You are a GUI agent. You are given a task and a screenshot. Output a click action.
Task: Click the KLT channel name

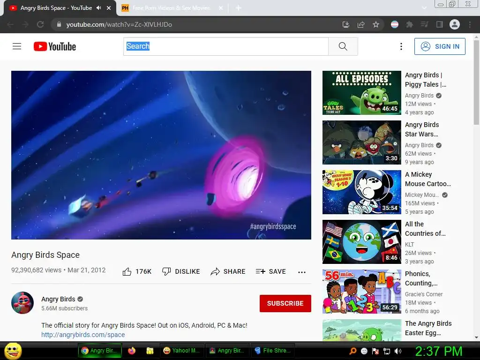(x=409, y=245)
